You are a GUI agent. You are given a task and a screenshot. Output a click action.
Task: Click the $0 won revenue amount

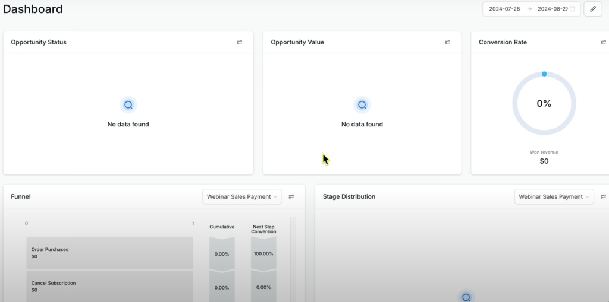click(x=544, y=161)
